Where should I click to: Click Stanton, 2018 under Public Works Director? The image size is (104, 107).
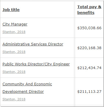click(x=14, y=72)
